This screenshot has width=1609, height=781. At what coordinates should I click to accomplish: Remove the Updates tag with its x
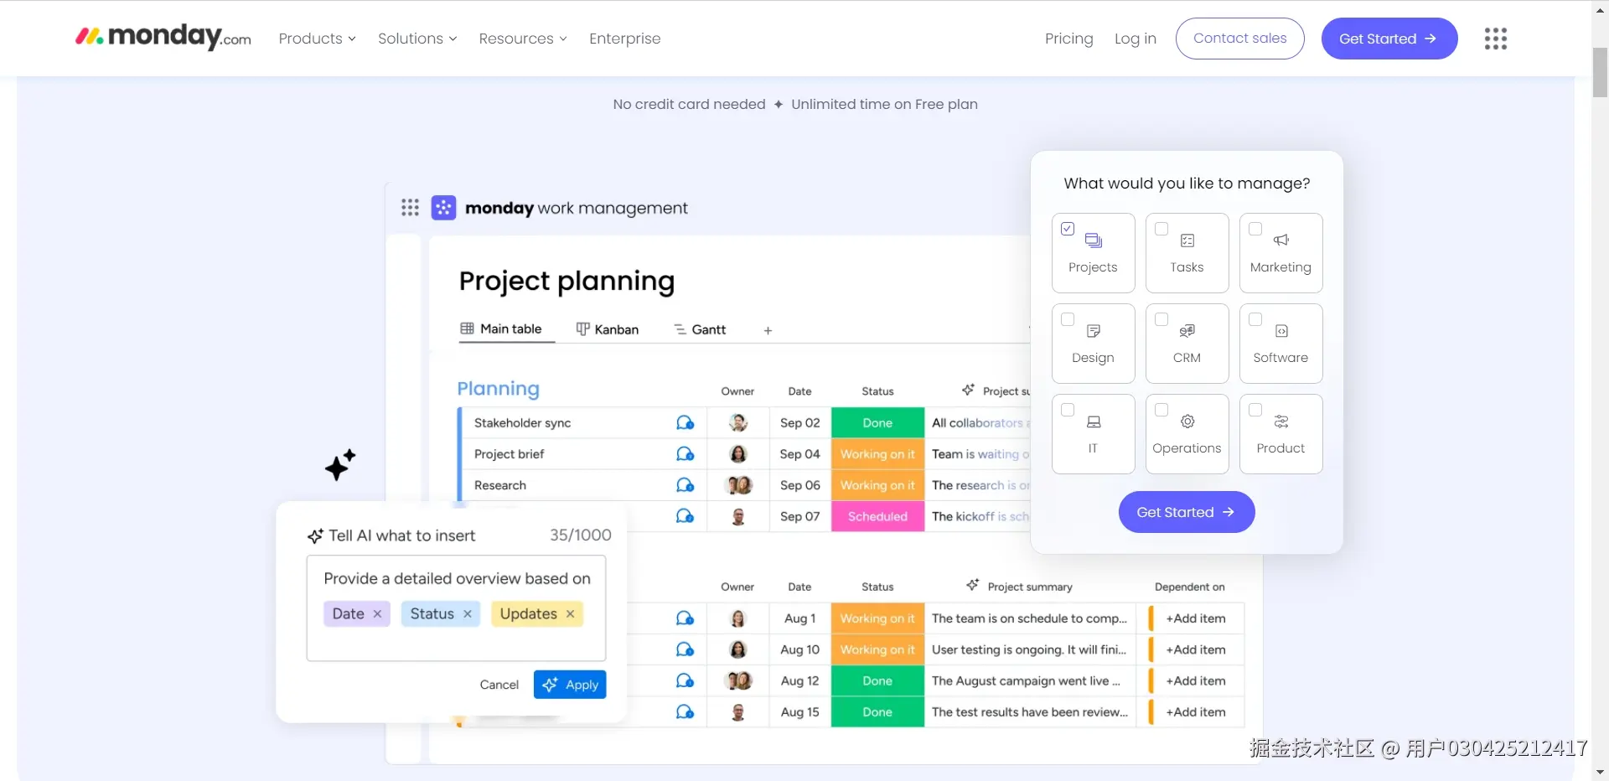[570, 613]
